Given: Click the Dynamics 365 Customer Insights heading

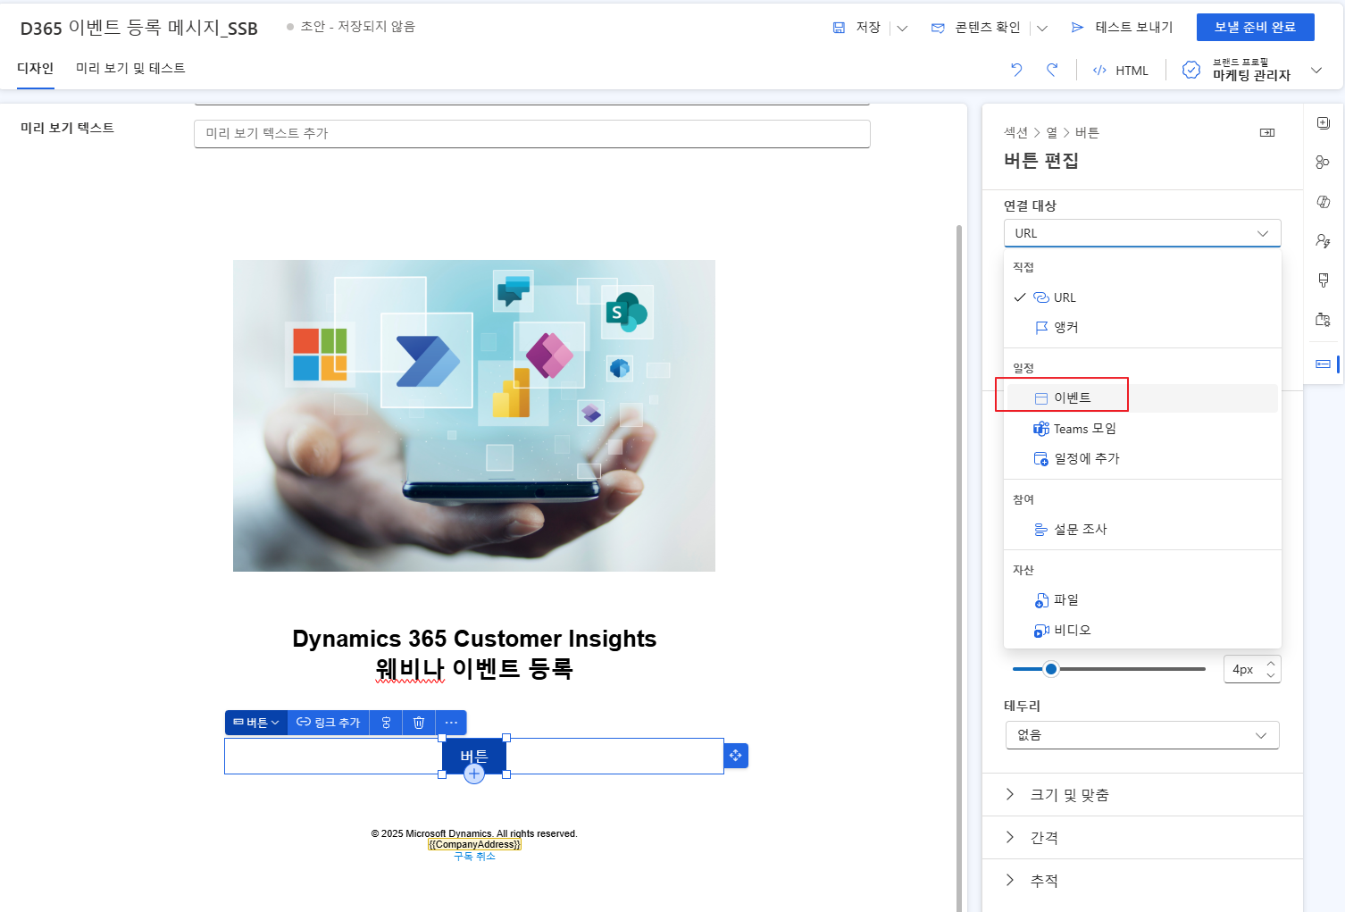Looking at the screenshot, I should pyautogui.click(x=474, y=639).
